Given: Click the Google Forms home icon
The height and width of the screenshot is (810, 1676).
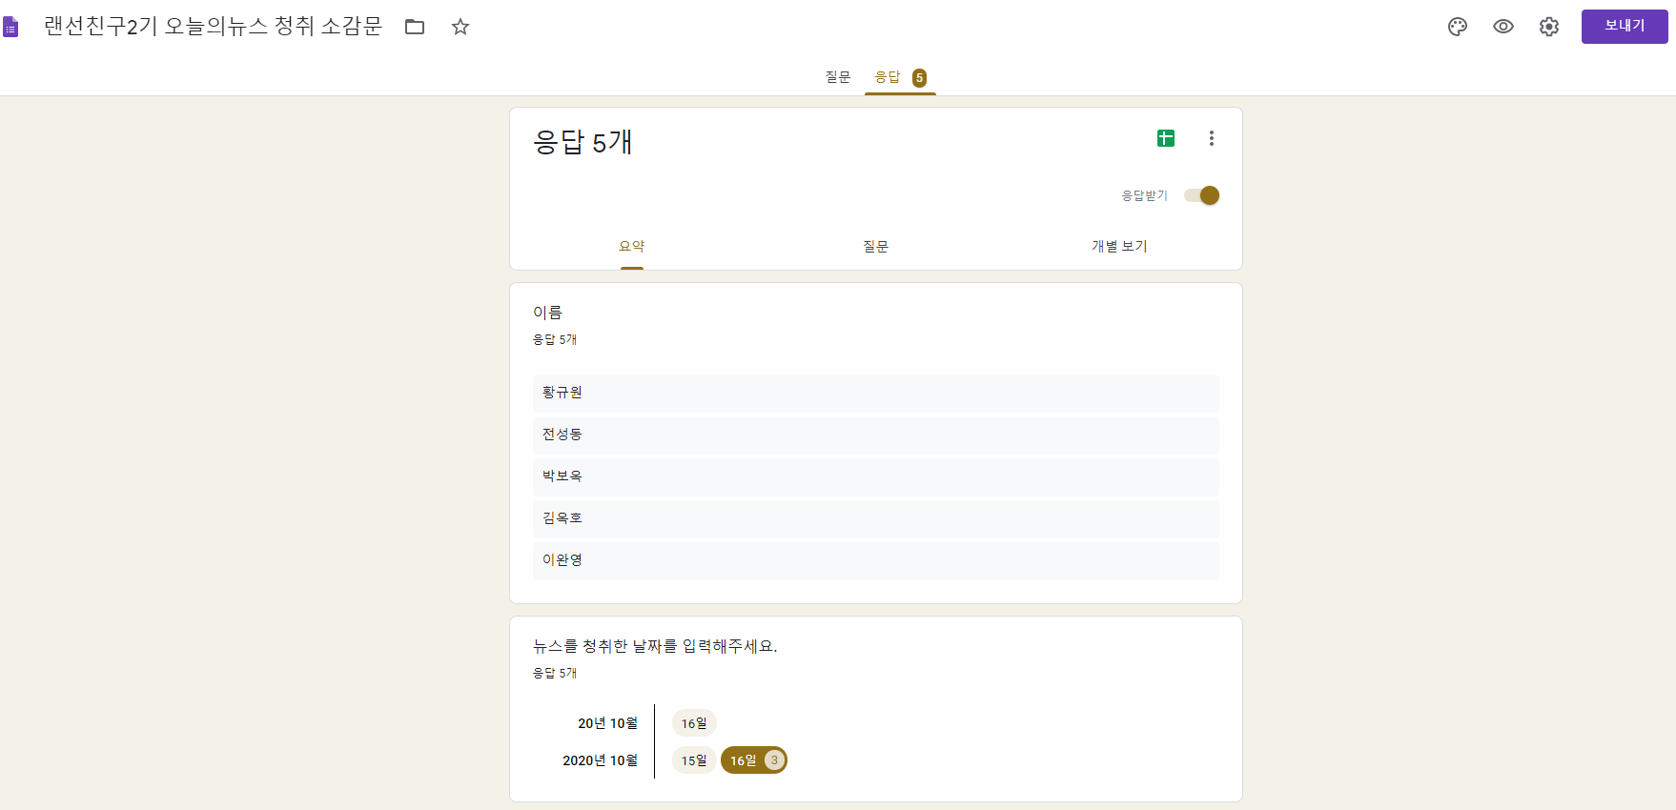Looking at the screenshot, I should coord(10,27).
